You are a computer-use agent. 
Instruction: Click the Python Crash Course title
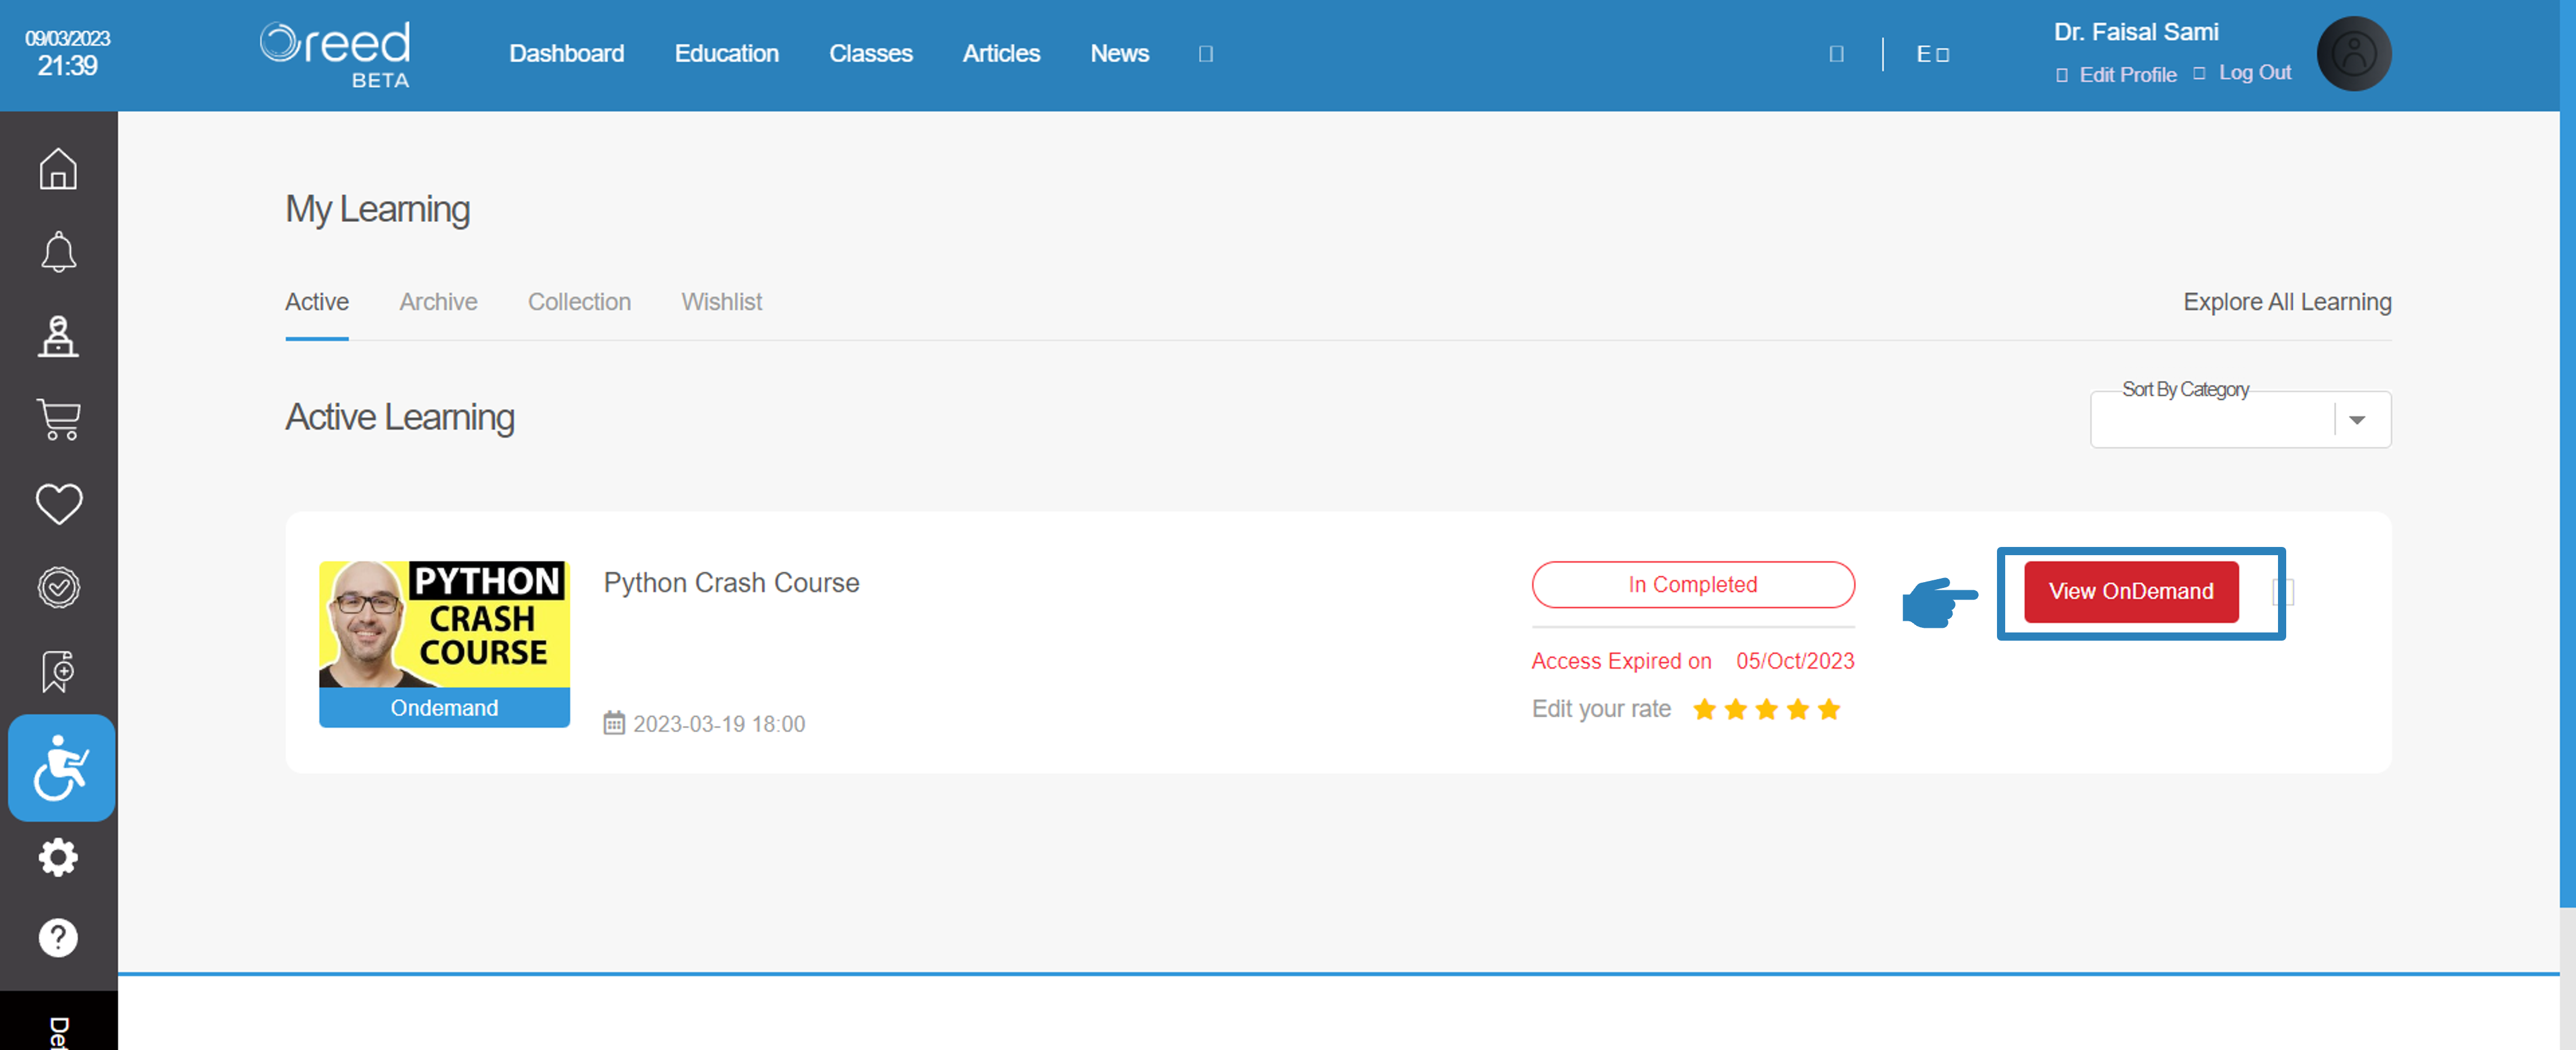click(x=731, y=583)
